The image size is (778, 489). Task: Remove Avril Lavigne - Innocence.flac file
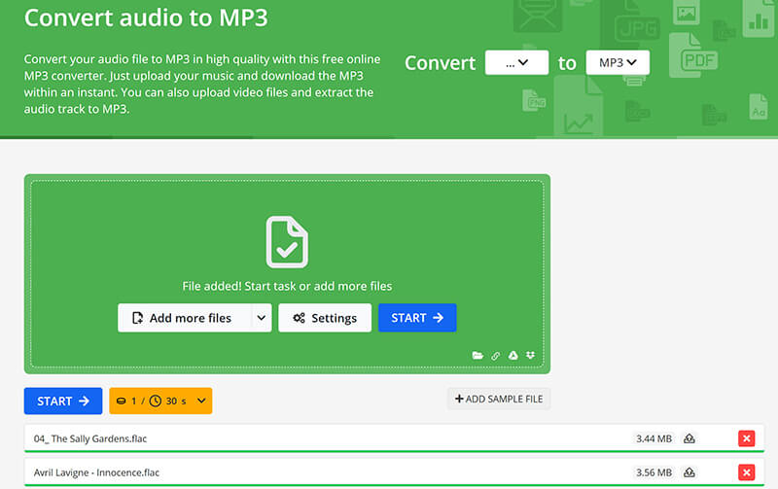[x=746, y=472]
